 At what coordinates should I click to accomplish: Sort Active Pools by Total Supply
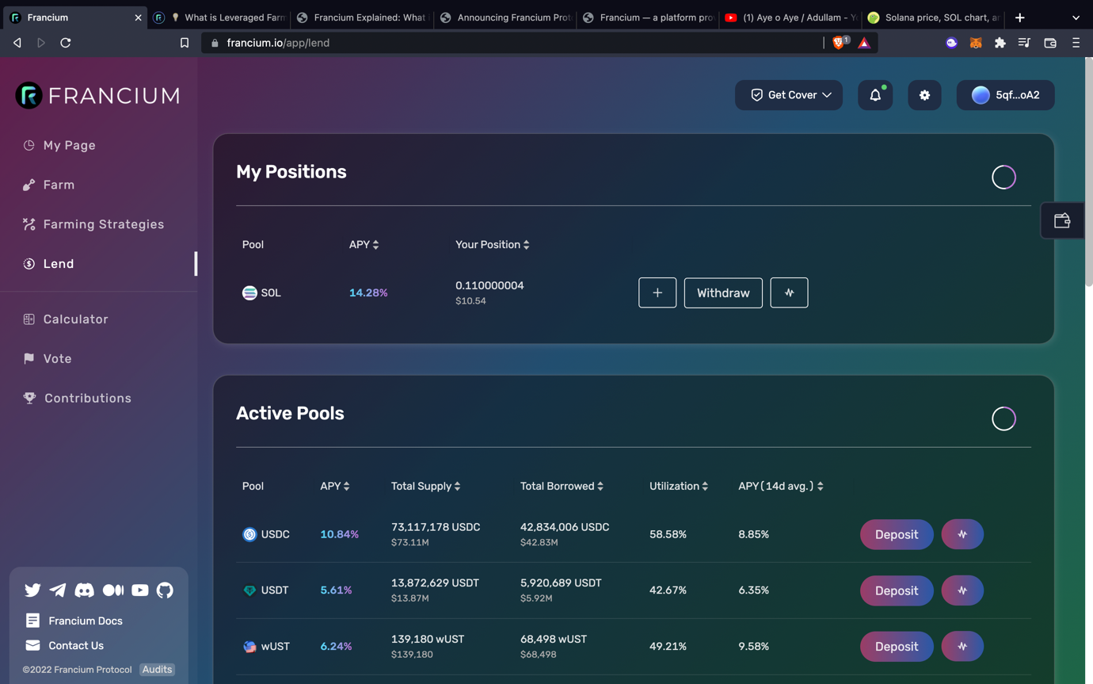[x=426, y=487]
